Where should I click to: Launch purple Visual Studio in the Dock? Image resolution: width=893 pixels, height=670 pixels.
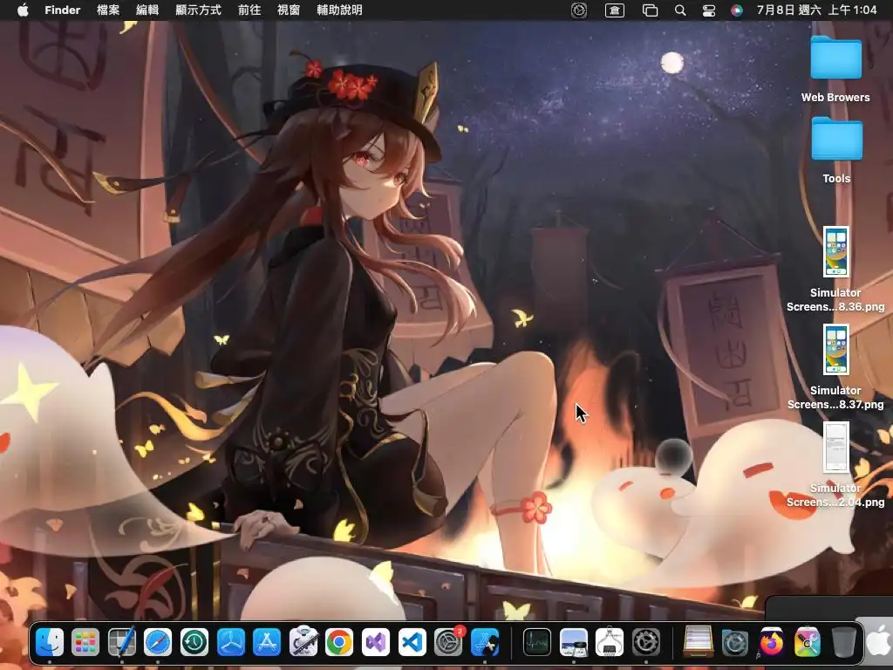point(375,642)
